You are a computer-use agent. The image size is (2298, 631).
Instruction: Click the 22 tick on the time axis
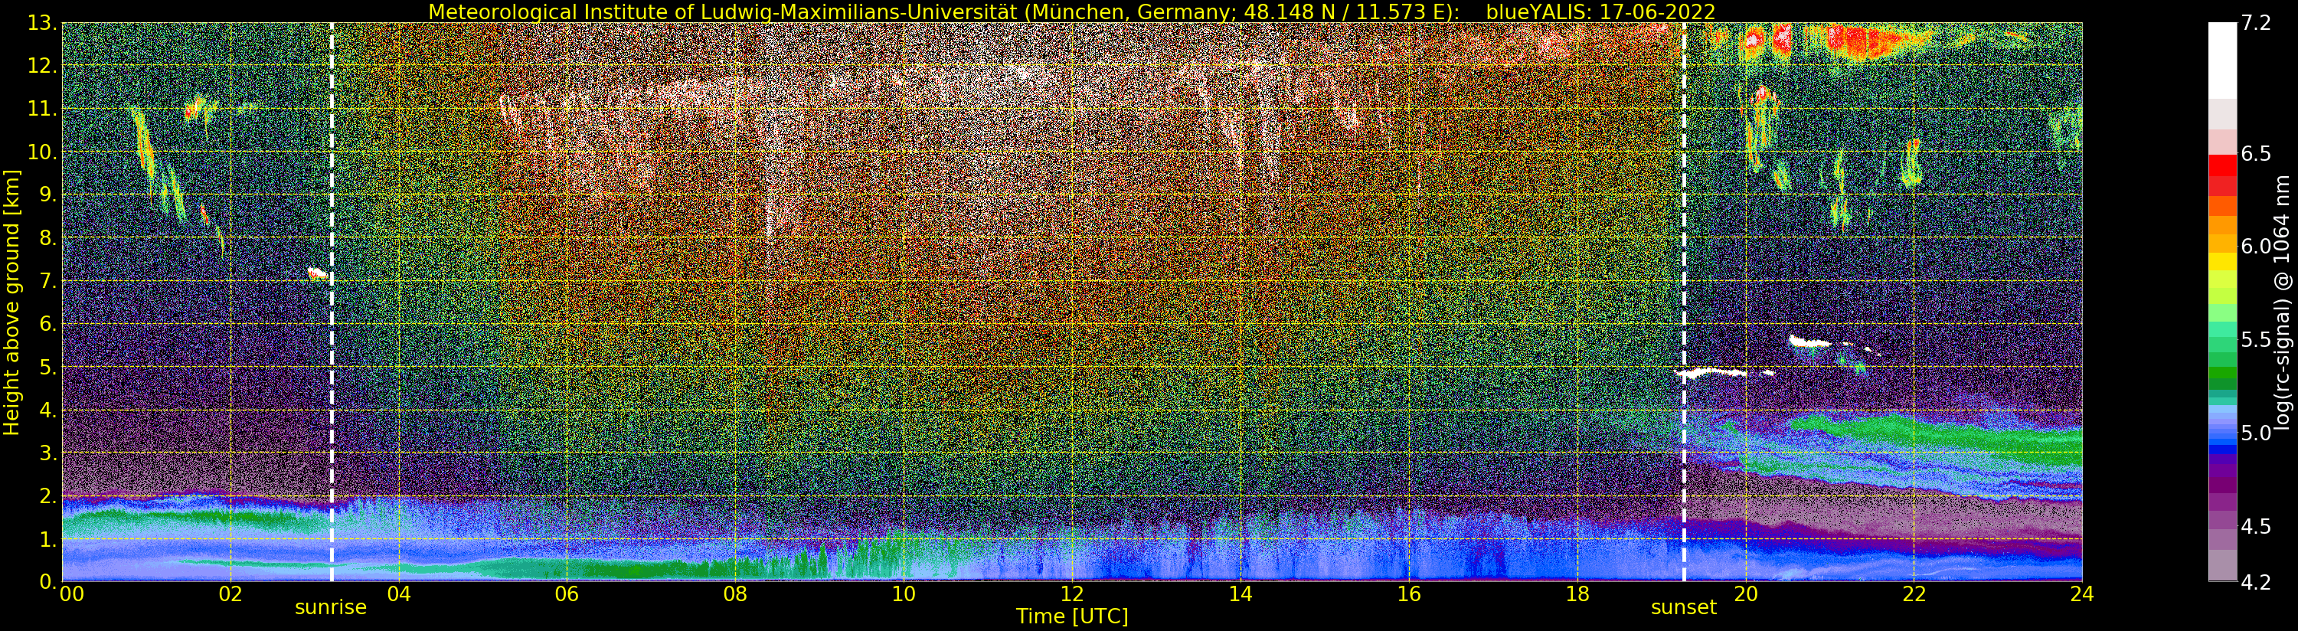(x=1914, y=593)
